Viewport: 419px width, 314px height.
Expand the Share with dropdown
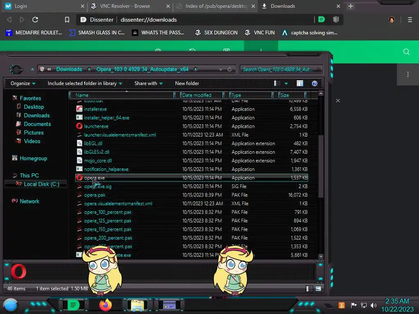[x=149, y=83]
